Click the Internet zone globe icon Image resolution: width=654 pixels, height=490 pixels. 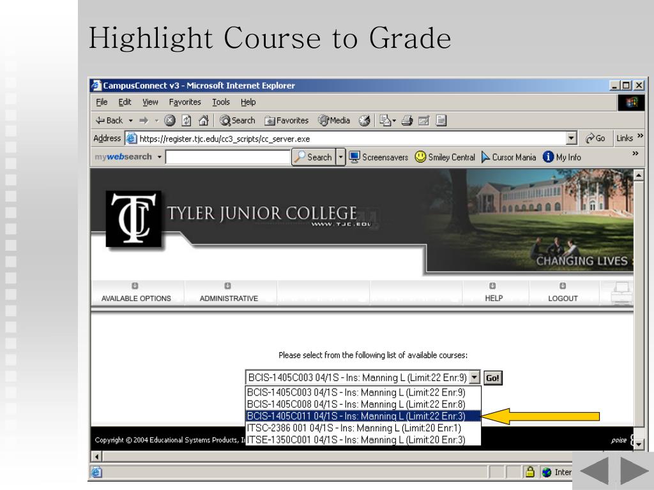tap(547, 472)
